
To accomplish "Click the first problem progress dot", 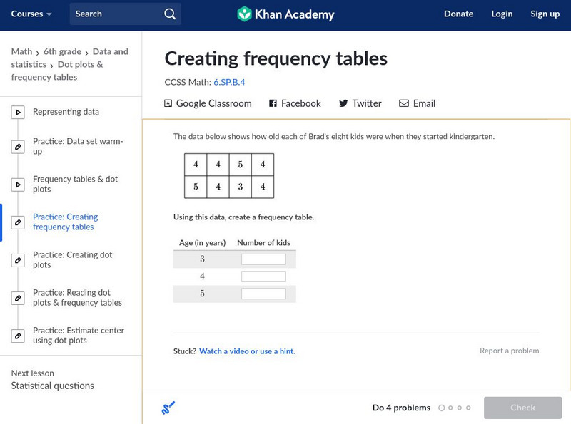I will point(442,408).
